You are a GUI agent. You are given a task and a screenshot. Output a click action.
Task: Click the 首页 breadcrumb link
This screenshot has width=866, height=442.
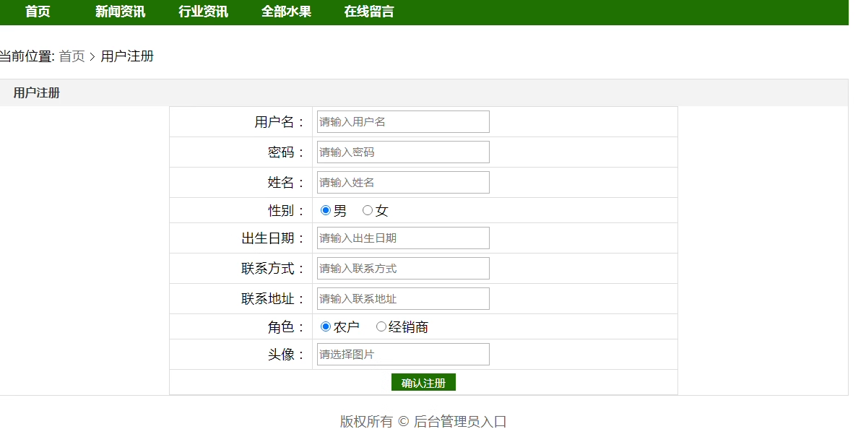click(72, 56)
